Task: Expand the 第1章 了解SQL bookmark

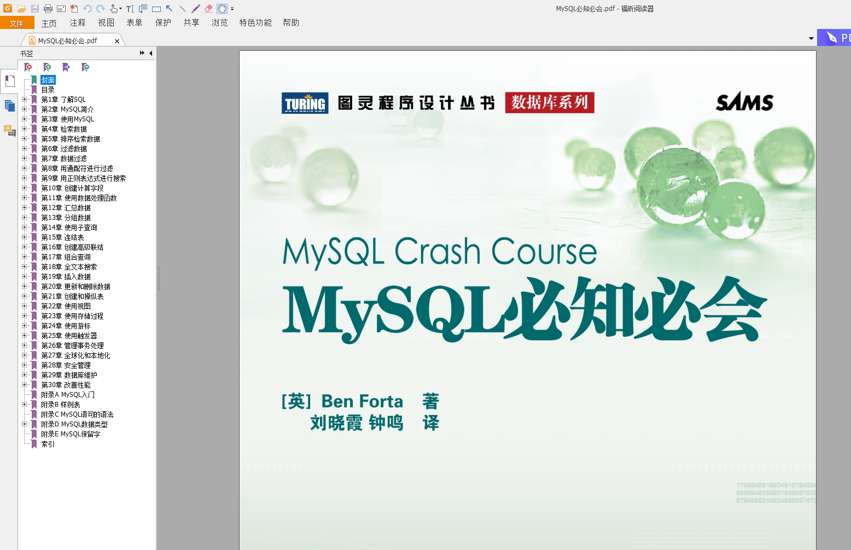Action: click(x=24, y=100)
